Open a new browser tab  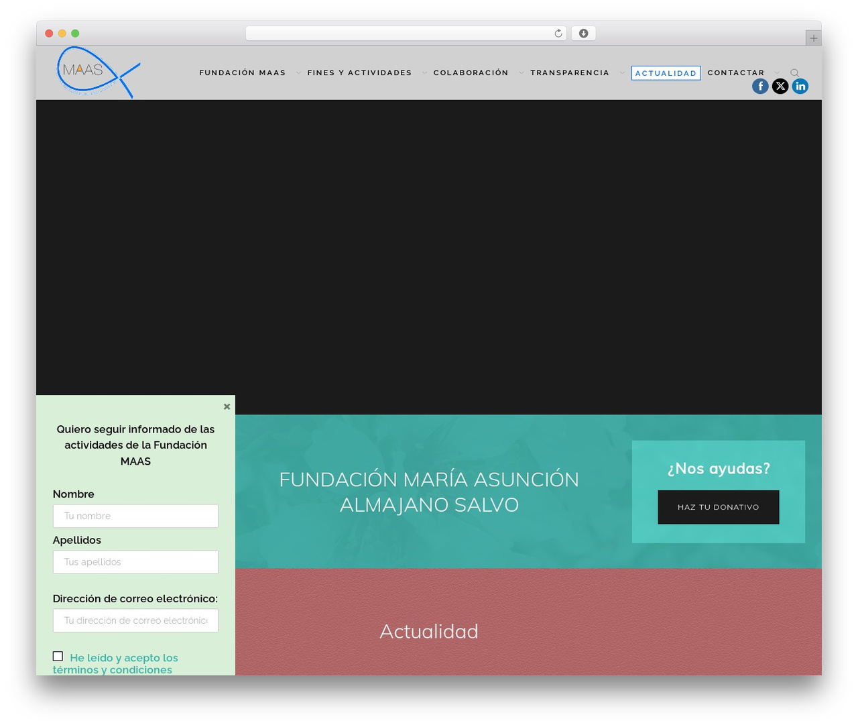pyautogui.click(x=813, y=38)
